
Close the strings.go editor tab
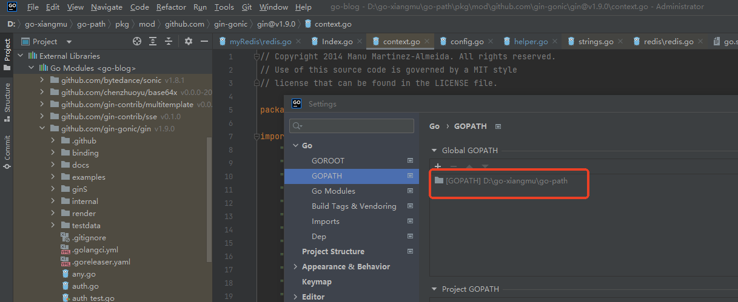tap(621, 42)
